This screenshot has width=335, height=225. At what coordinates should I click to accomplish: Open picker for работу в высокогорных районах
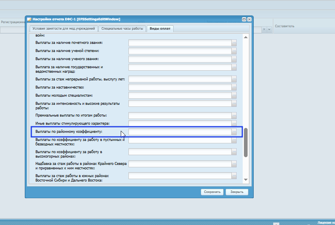(x=234, y=152)
